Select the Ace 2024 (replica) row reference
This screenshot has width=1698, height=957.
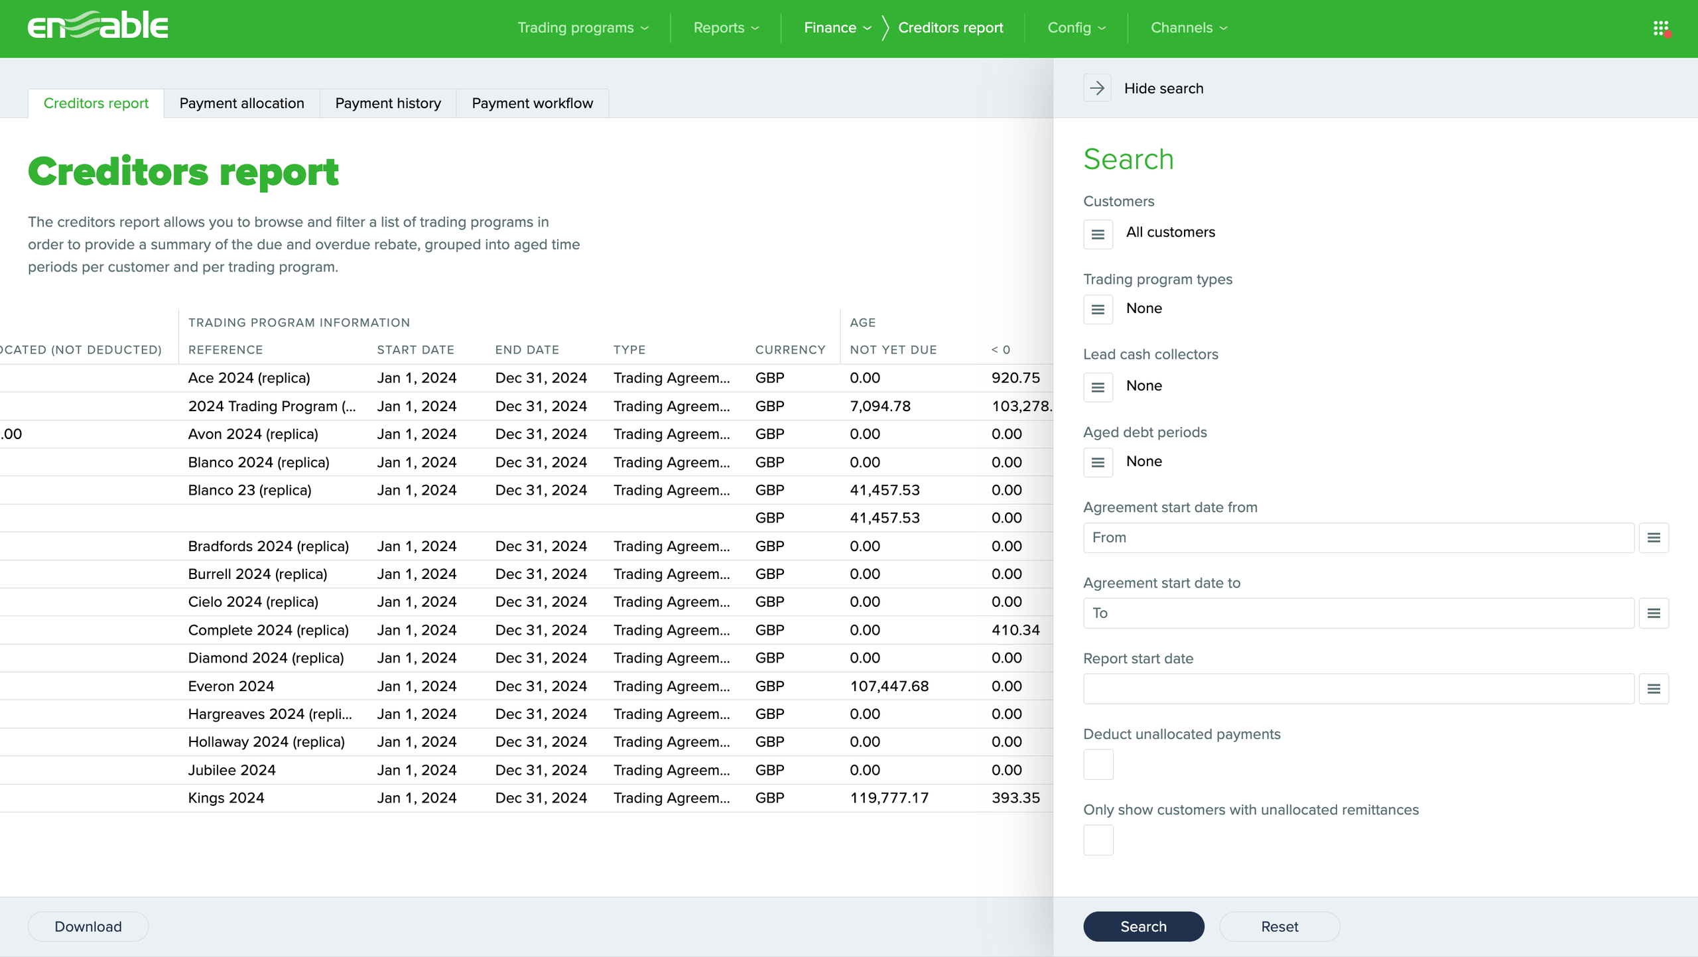(x=249, y=378)
